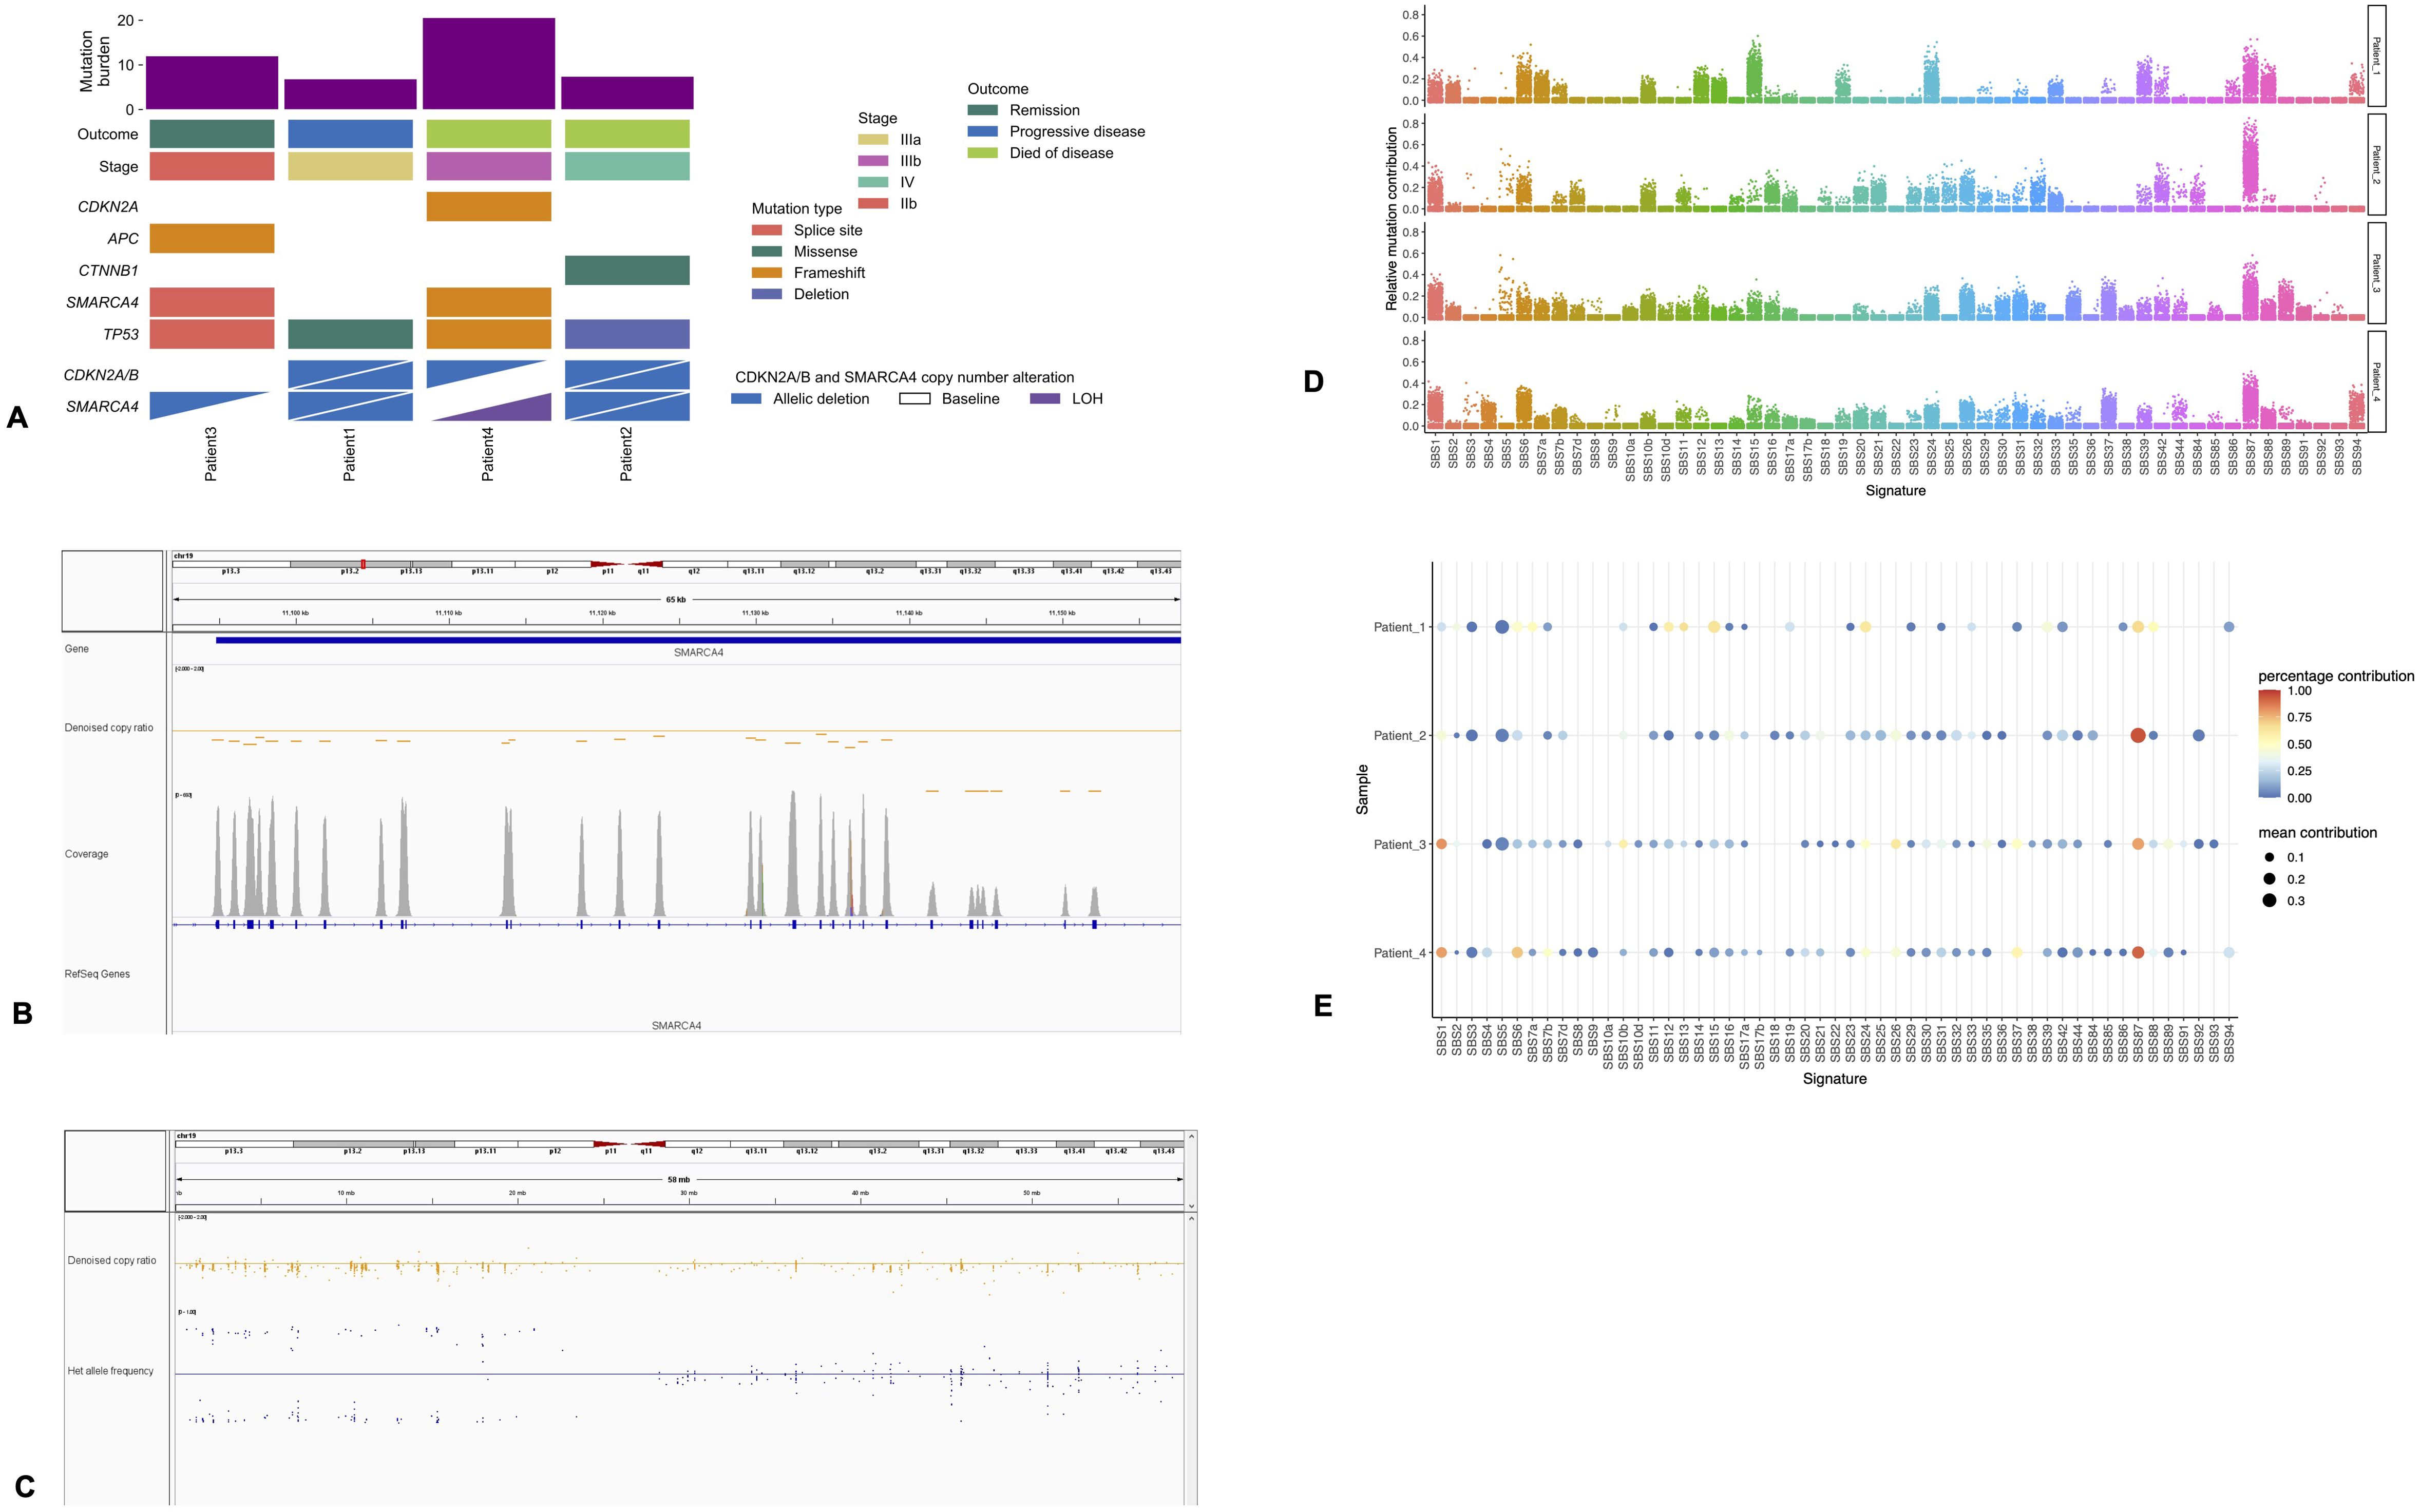Viewport: 2420px width, 1512px height.
Task: Click the 'Relative mutation contribution' axis title
Action: pyautogui.click(x=1391, y=218)
